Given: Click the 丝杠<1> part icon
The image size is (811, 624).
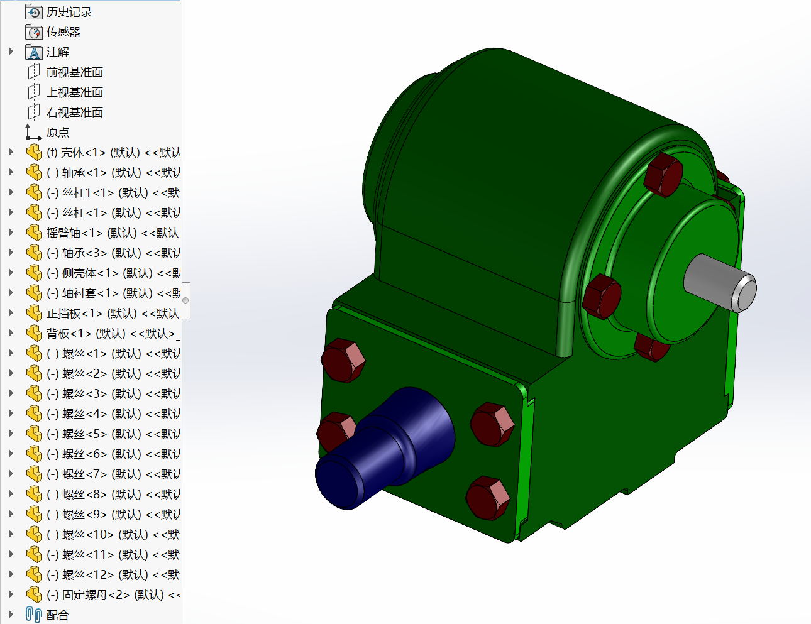Looking at the screenshot, I should pyautogui.click(x=34, y=213).
